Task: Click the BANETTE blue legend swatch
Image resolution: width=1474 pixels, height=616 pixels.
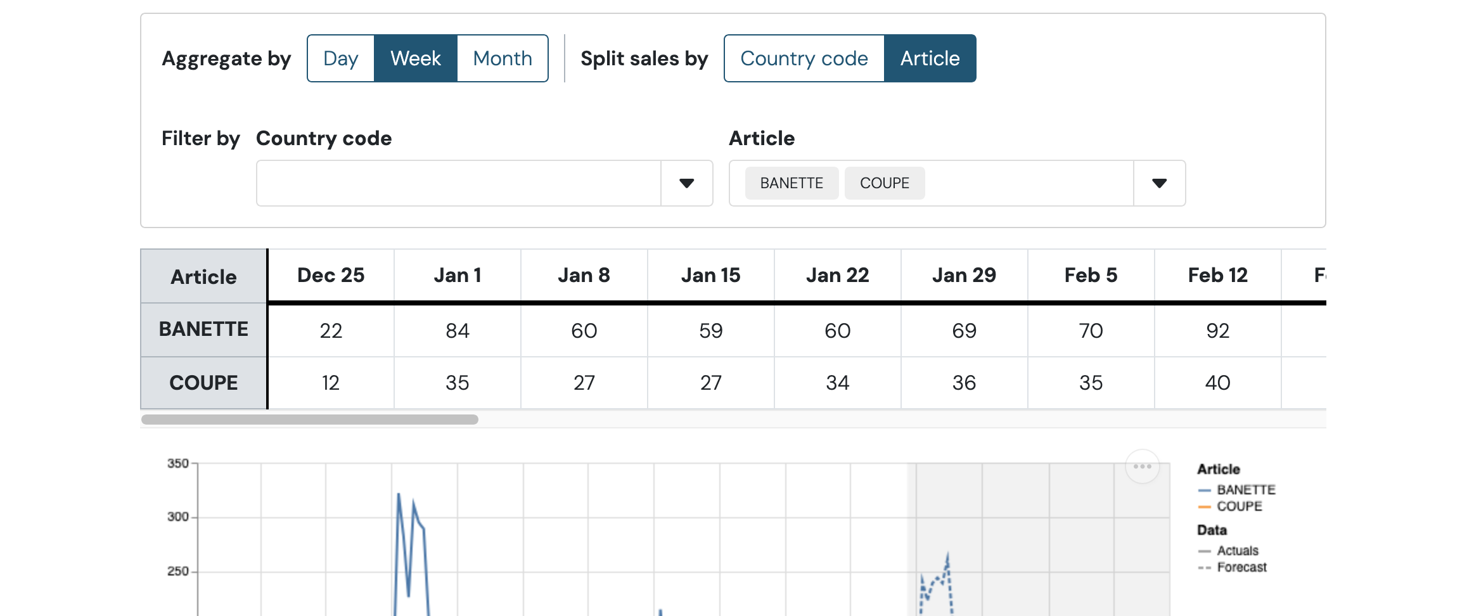Action: point(1204,491)
